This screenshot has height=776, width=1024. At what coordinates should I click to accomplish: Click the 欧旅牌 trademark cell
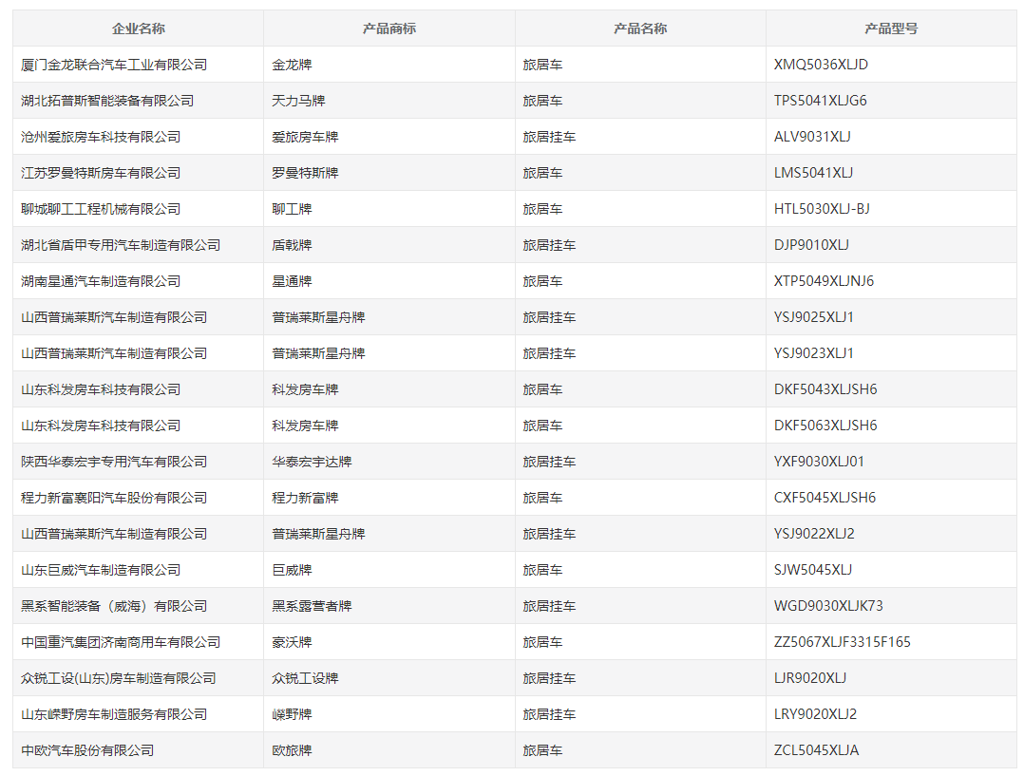click(x=389, y=749)
